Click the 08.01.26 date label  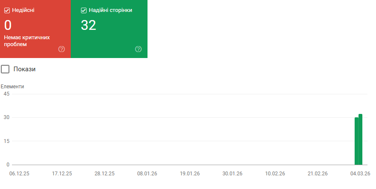[x=147, y=174]
